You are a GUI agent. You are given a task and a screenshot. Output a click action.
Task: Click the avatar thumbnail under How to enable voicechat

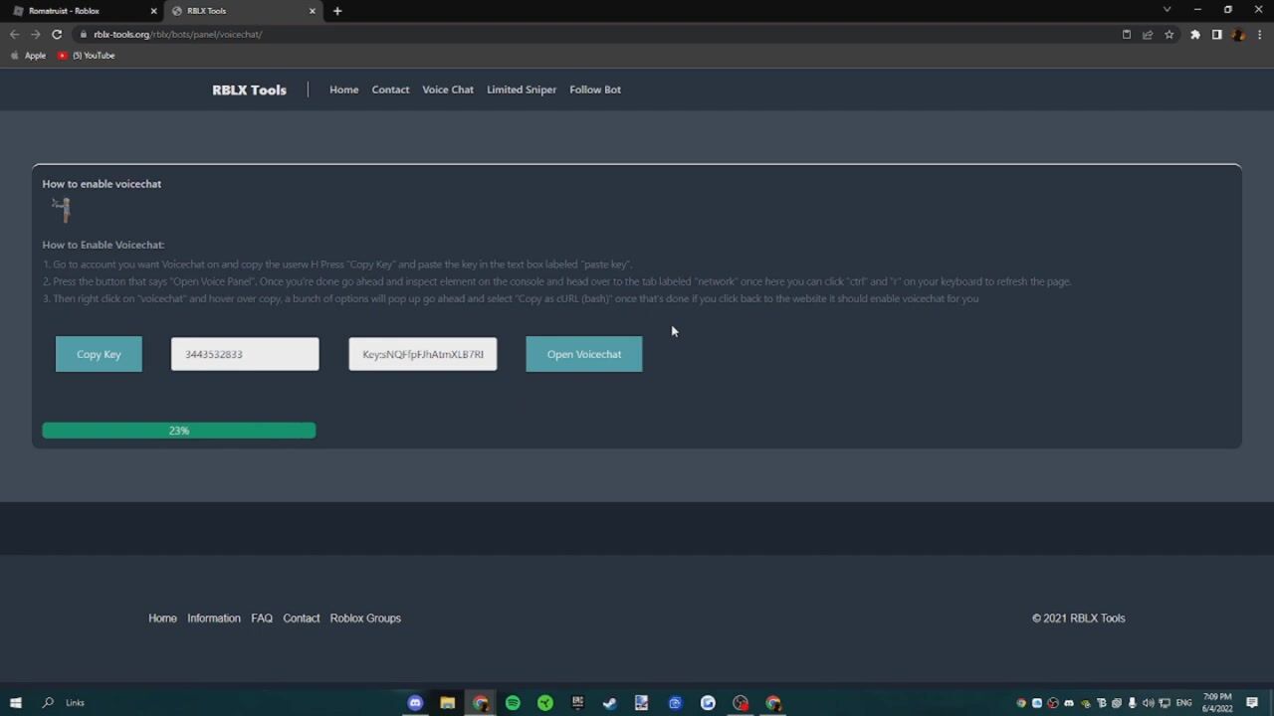pos(63,209)
